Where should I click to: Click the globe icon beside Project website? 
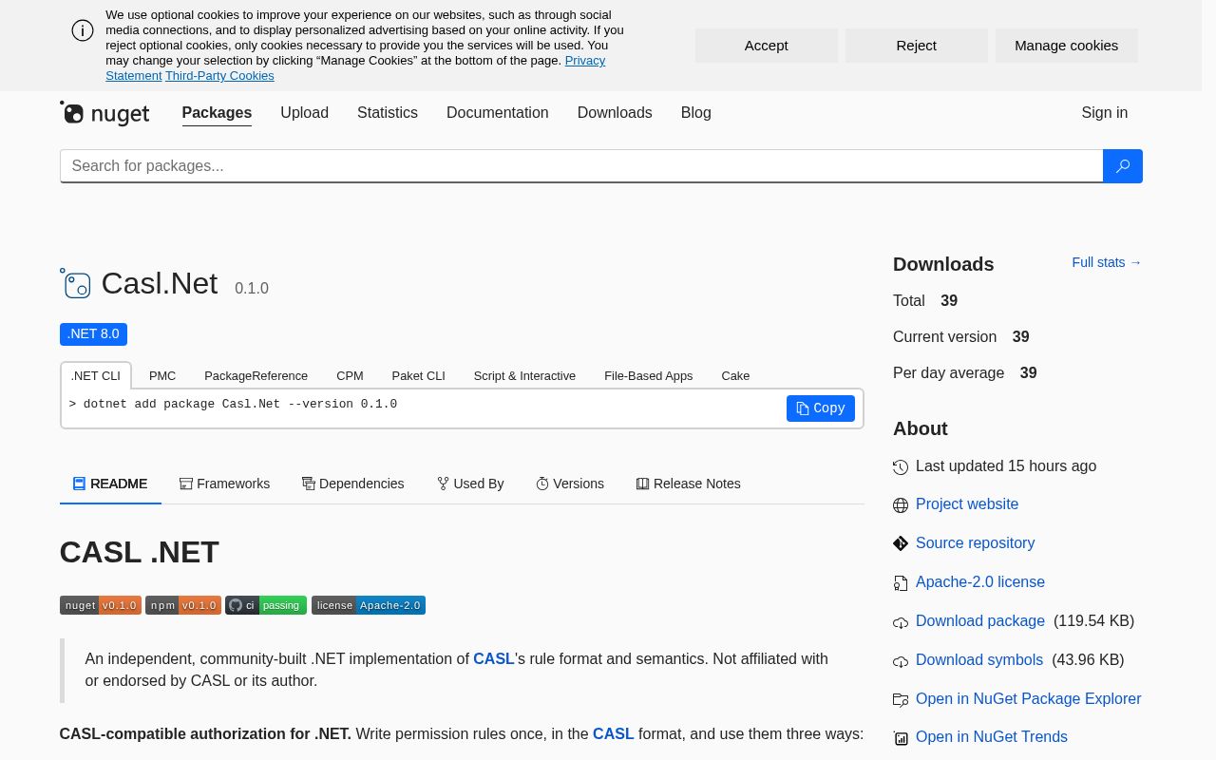[901, 505]
